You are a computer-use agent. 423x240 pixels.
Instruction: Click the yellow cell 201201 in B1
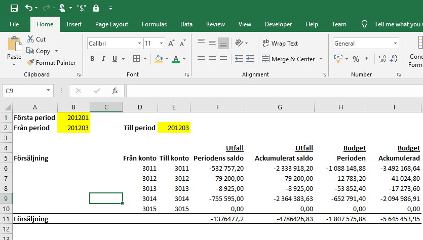73,117
